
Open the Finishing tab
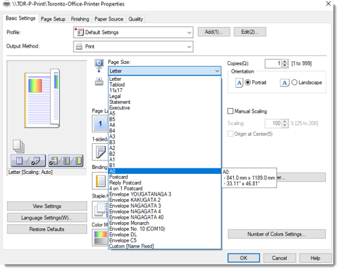pos(80,19)
